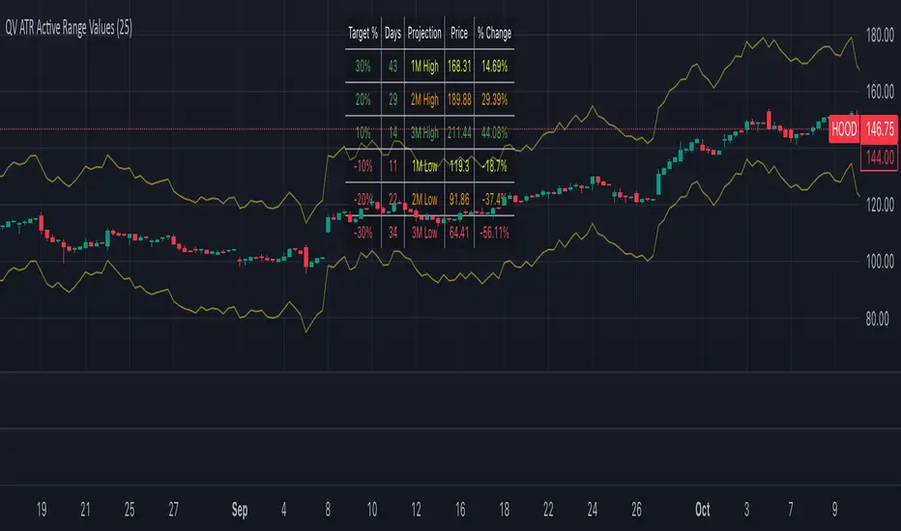
Task: Select the 1M High projection row cell
Action: click(x=424, y=67)
